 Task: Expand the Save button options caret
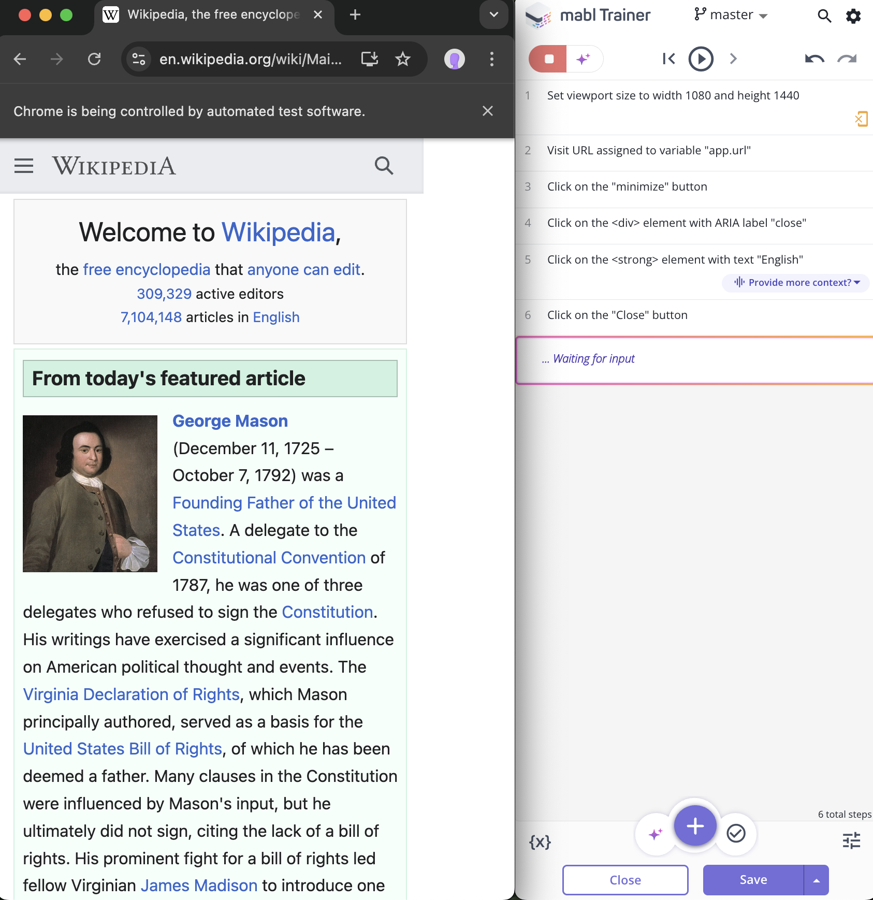pos(816,880)
